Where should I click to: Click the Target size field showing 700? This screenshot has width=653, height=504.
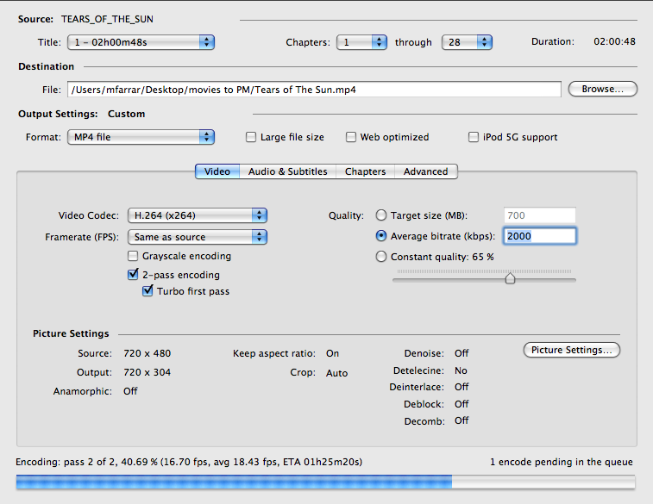click(x=540, y=215)
